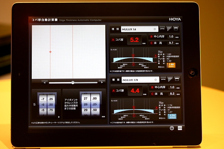Clear the NULUX 1.74 lens type field
Image resolution: width=224 pixels, height=149 pixels.
click(156, 80)
